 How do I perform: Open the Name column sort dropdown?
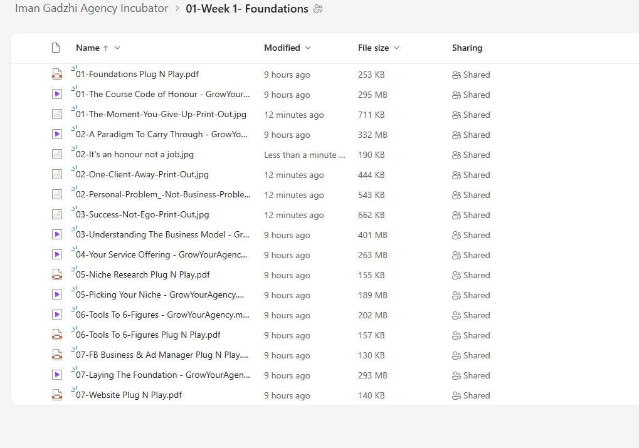click(117, 48)
